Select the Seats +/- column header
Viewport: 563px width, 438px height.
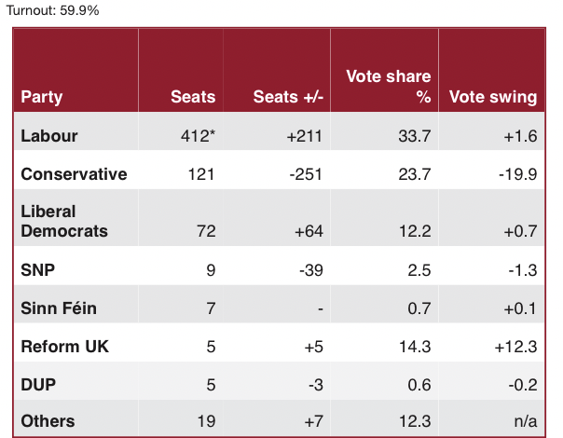(x=283, y=96)
